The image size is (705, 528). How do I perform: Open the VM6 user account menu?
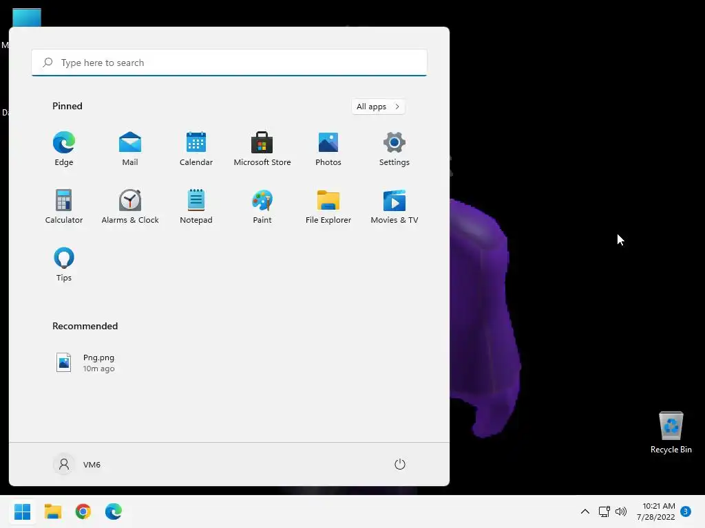(77, 464)
